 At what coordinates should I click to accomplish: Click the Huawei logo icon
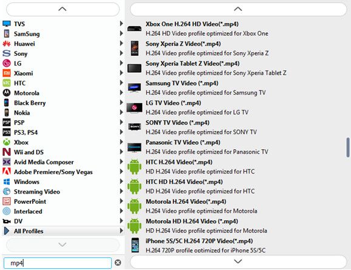pyautogui.click(x=7, y=44)
